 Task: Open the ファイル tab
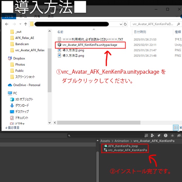pos(9,16)
